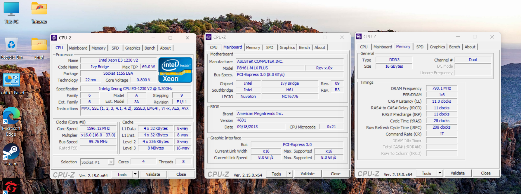
Task: Click the CPU-Z app icon in left window title bar
Action: point(54,38)
